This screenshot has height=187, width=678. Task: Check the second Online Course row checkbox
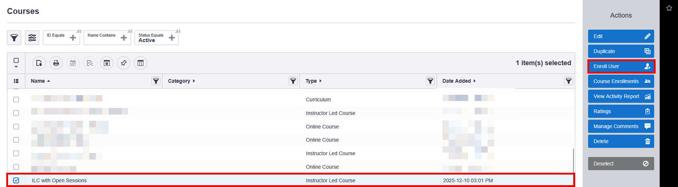[16, 140]
